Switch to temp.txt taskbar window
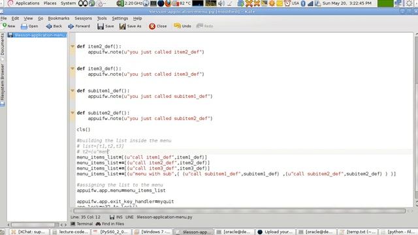 (x=358, y=232)
